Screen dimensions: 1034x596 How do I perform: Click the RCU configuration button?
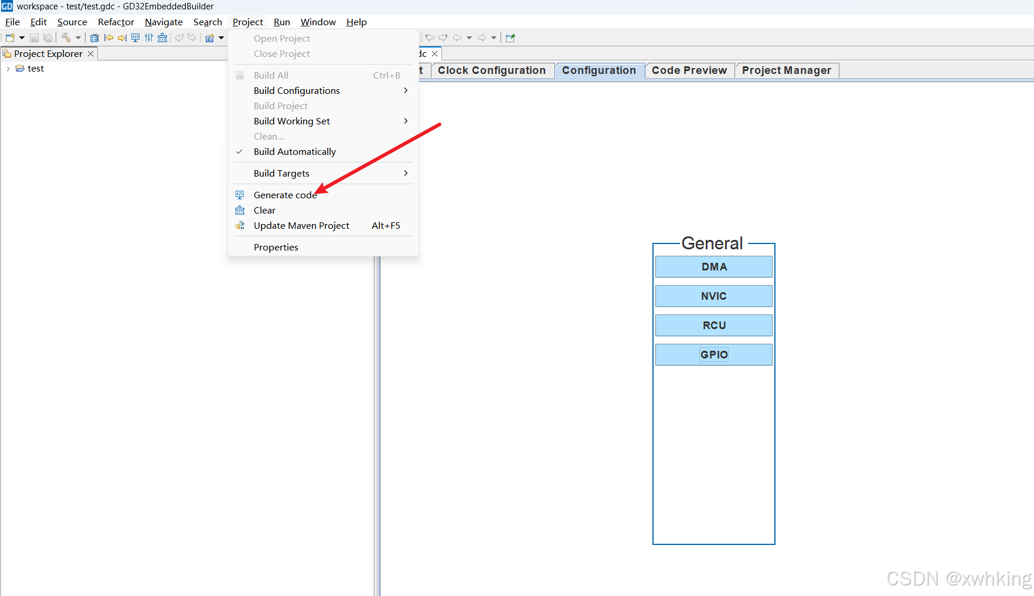click(714, 326)
